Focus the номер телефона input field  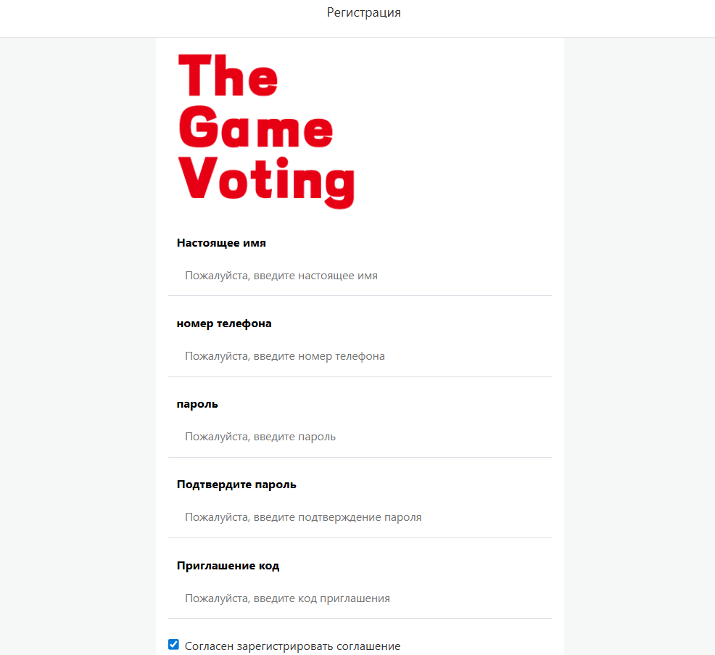[x=359, y=356]
